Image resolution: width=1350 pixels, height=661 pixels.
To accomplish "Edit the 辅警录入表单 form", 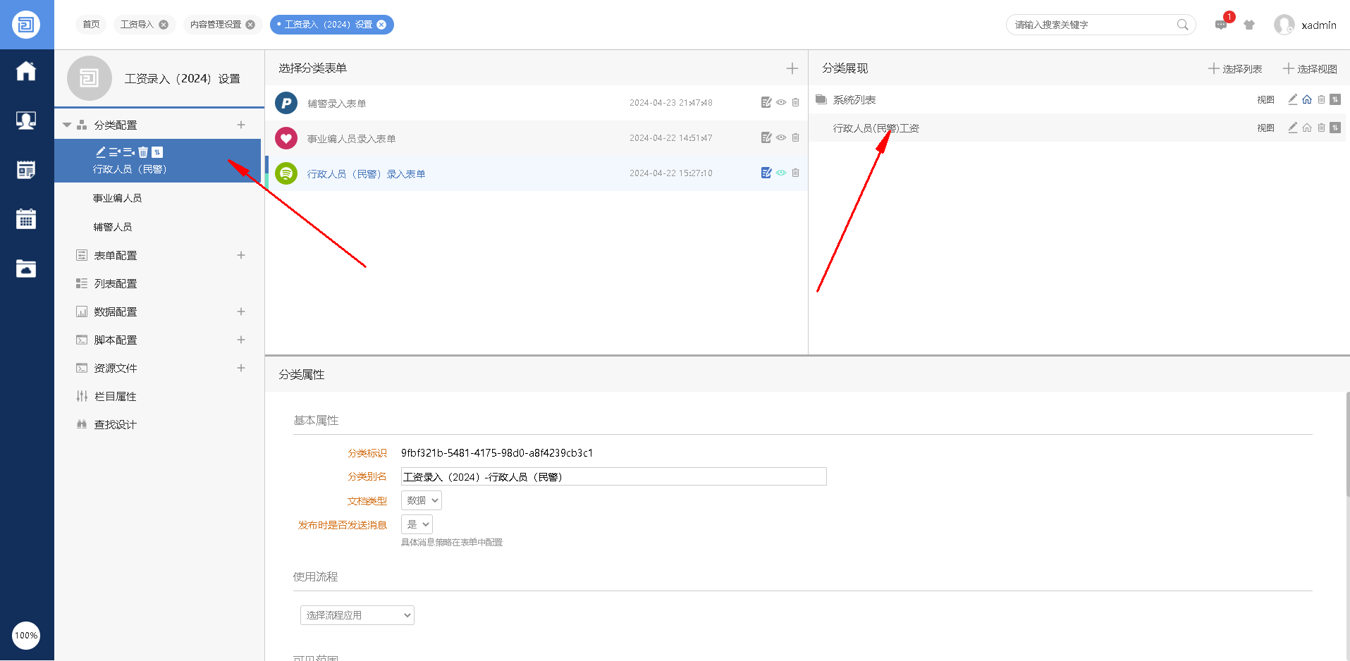I will pos(766,103).
